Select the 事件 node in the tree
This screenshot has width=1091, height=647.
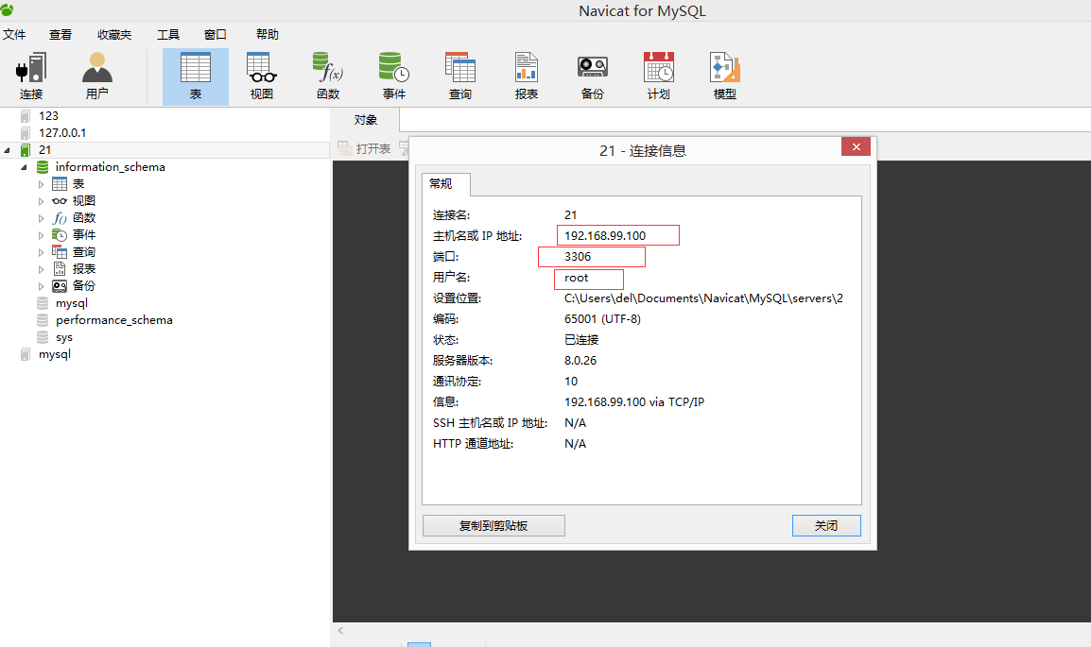click(84, 235)
